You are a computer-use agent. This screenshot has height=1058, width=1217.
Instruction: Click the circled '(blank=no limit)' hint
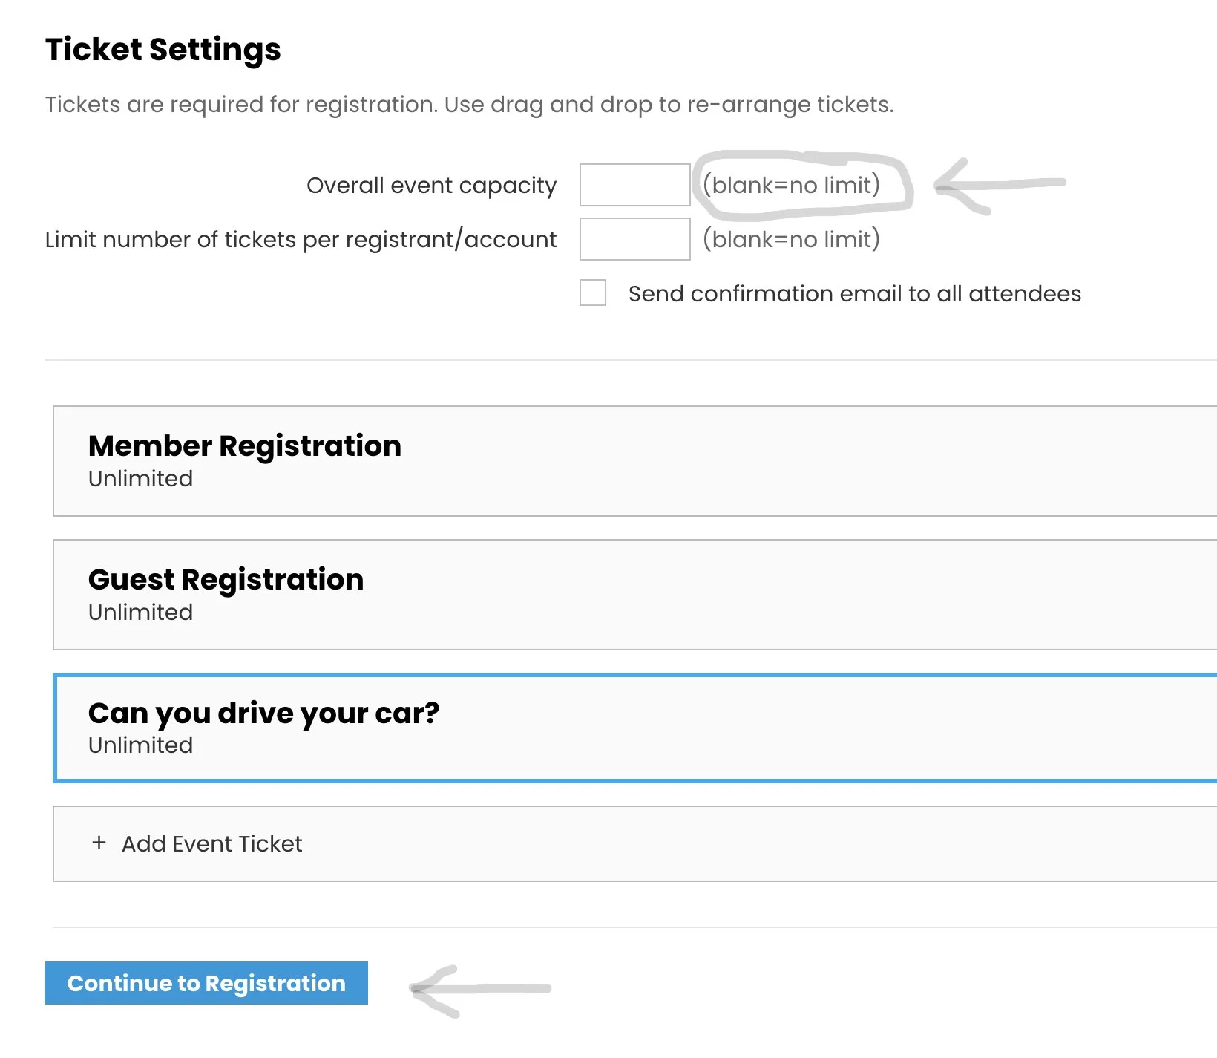tap(791, 185)
